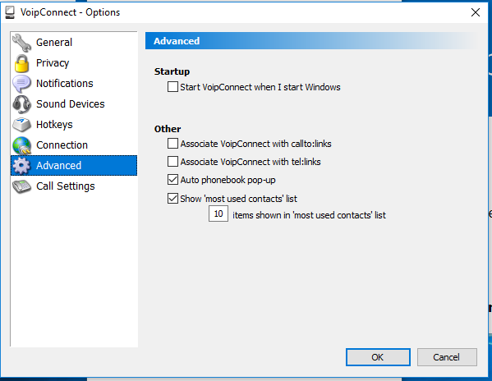Click the Cancel button

447,357
